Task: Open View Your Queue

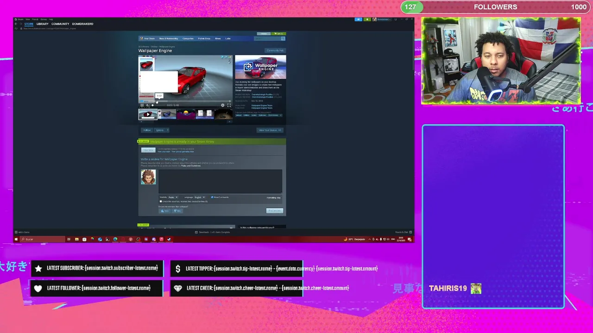Action: [270, 130]
